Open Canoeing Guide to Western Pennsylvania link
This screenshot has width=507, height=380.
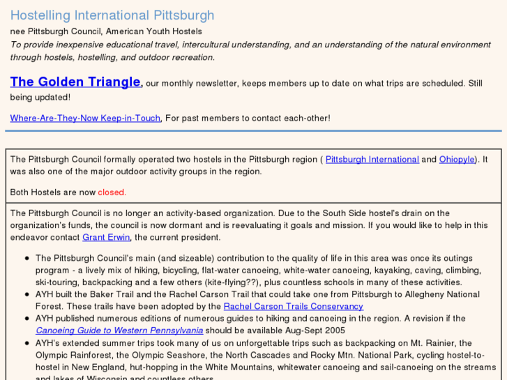pyautogui.click(x=119, y=330)
